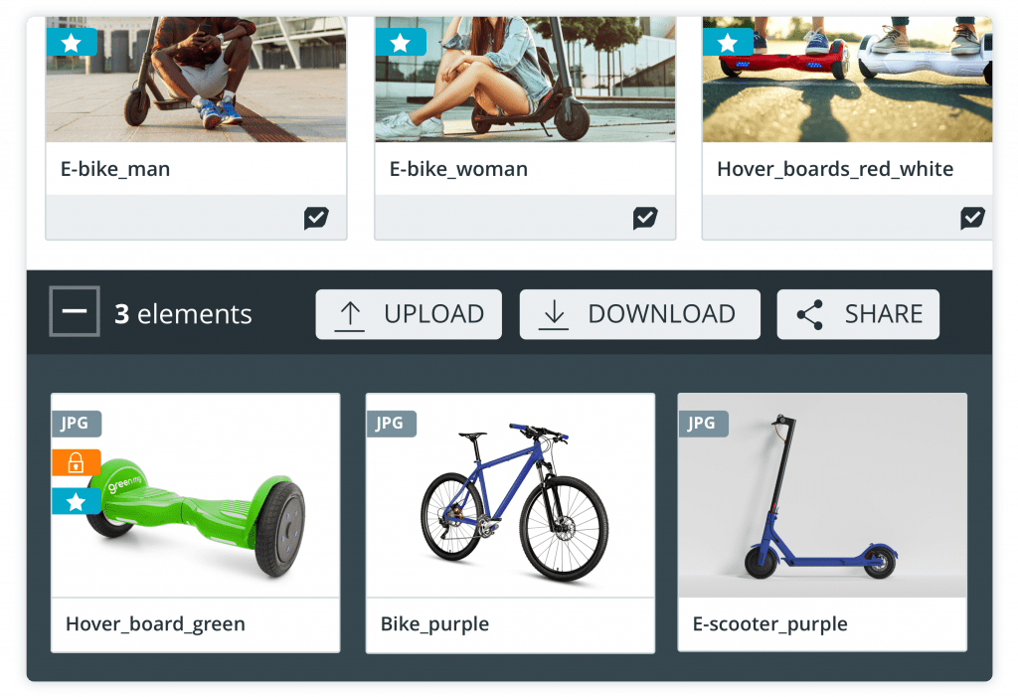1018x697 pixels.
Task: Toggle check mark on Hover_boards_red_white card
Action: 972,218
